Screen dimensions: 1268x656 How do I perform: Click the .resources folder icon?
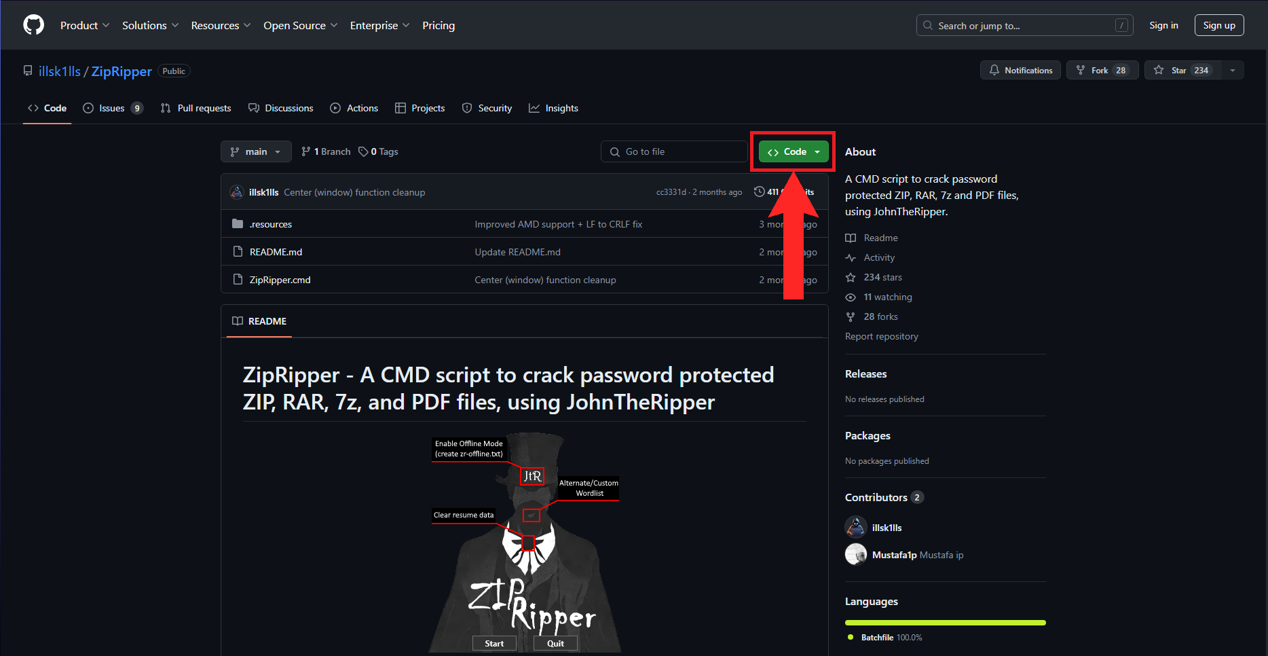coord(238,223)
